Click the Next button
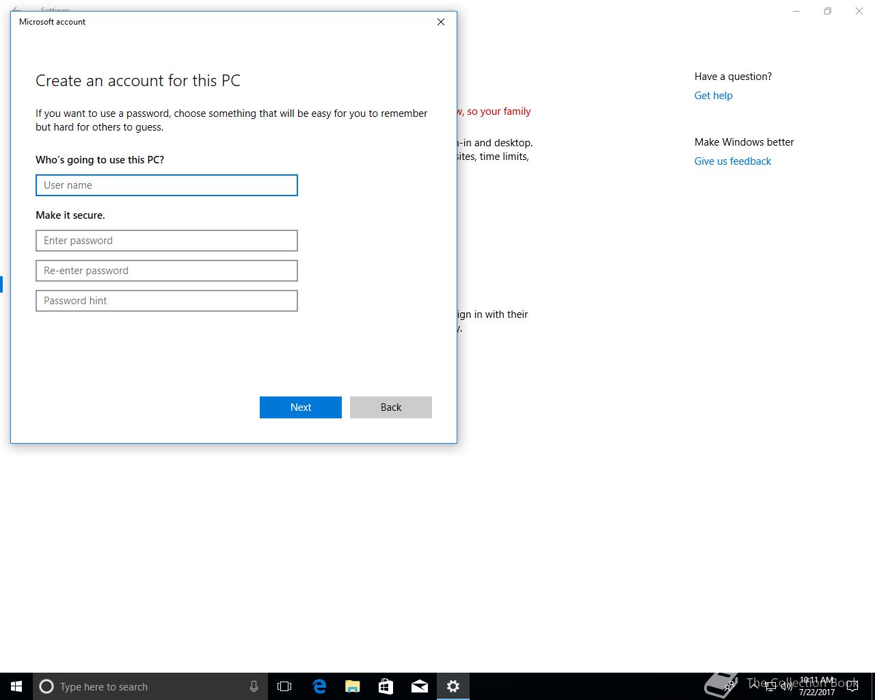875x700 pixels. [x=301, y=407]
